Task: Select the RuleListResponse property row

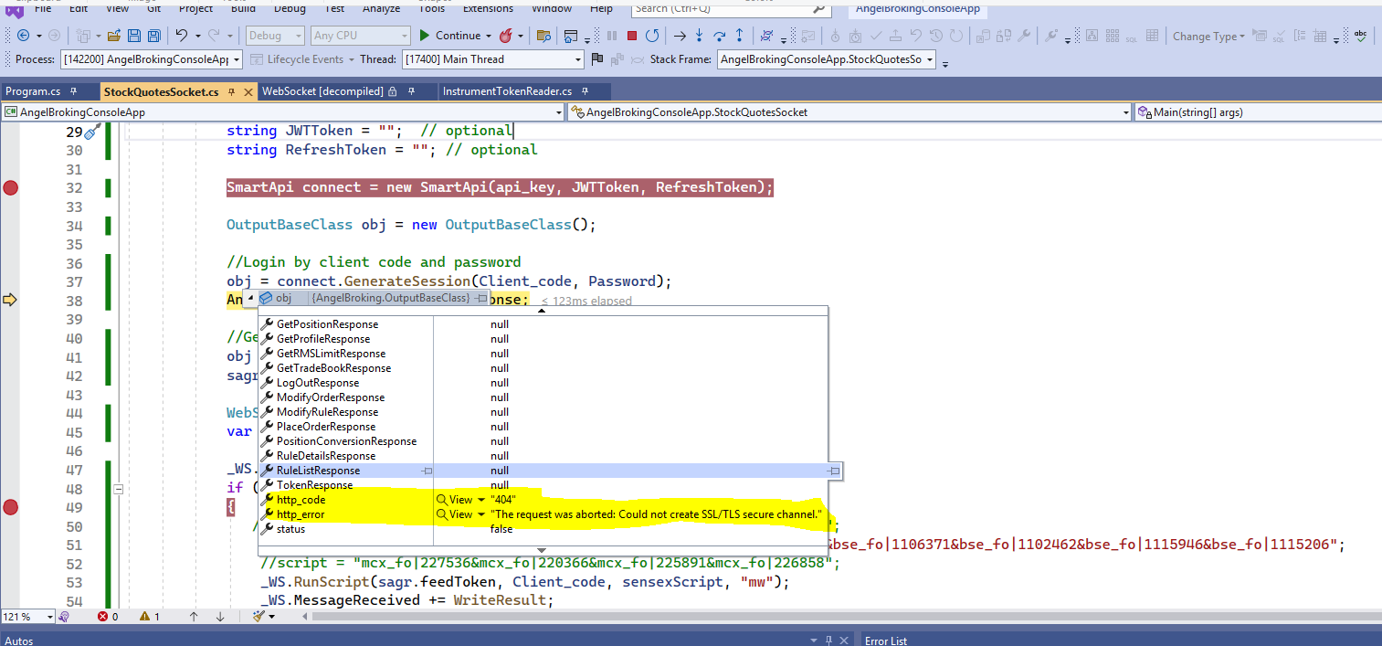Action: point(318,471)
